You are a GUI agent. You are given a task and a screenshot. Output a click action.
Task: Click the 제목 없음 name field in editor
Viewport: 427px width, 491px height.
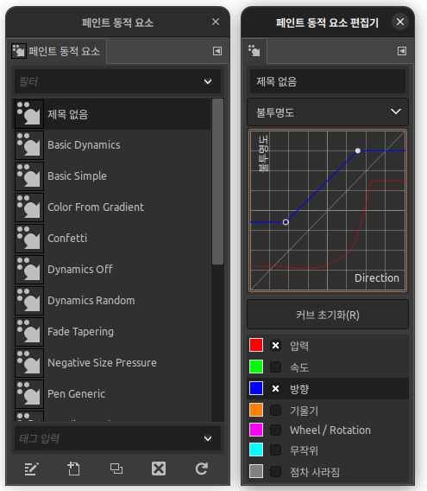328,81
